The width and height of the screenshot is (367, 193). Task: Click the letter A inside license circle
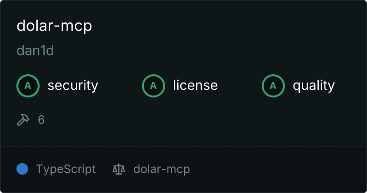point(153,86)
